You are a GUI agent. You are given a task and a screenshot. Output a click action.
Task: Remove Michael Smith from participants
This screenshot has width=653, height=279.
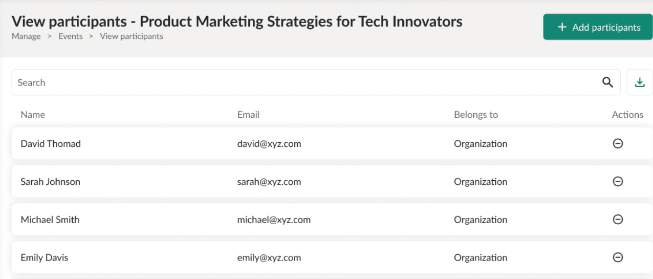[x=618, y=220]
